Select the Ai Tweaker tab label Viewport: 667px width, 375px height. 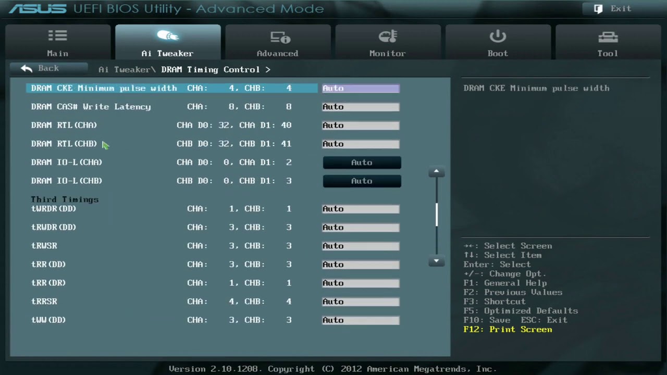click(167, 53)
